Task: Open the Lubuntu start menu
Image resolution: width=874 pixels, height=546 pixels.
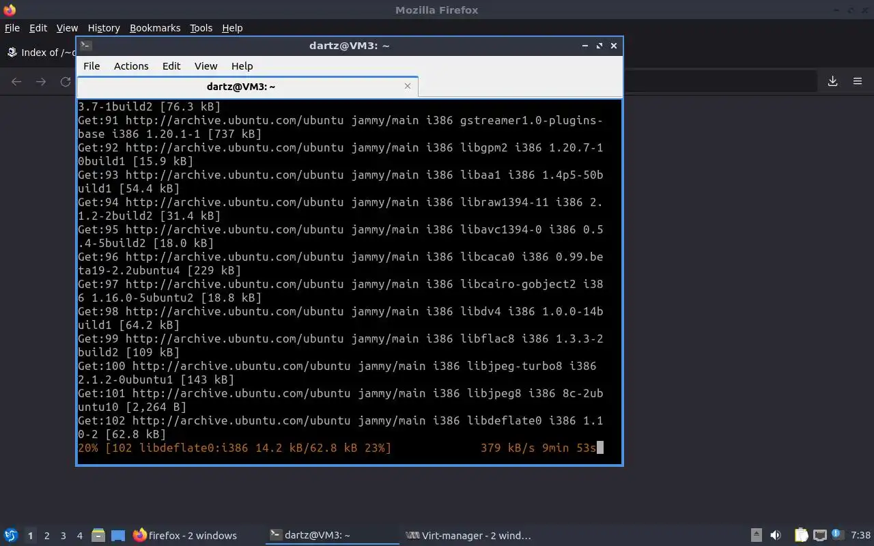Action: (11, 535)
